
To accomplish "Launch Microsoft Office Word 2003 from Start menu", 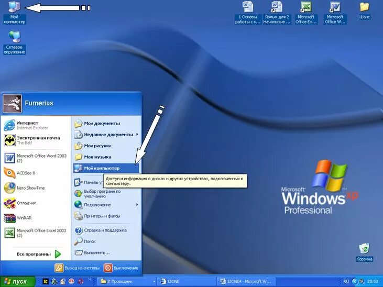I will [36, 158].
